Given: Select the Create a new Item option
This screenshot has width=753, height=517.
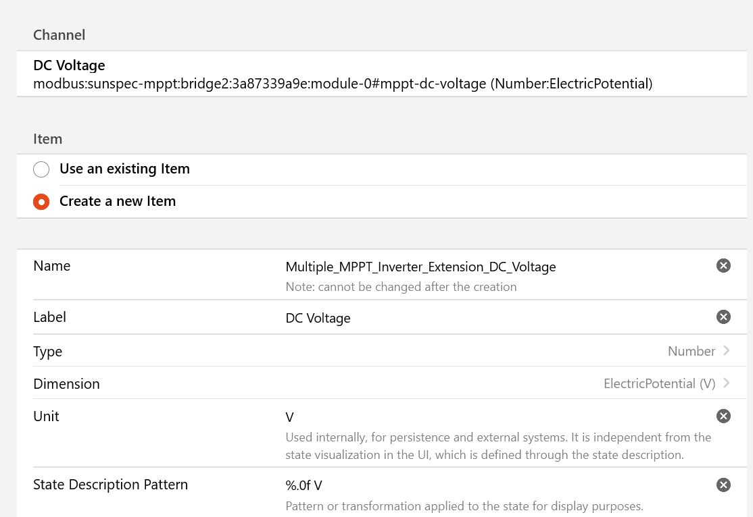Looking at the screenshot, I should [41, 201].
